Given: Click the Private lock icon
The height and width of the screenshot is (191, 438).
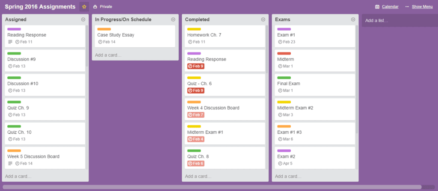Looking at the screenshot, I should [95, 7].
